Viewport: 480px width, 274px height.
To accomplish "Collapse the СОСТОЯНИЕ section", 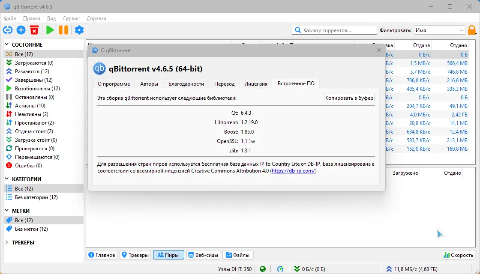I will click(7, 45).
